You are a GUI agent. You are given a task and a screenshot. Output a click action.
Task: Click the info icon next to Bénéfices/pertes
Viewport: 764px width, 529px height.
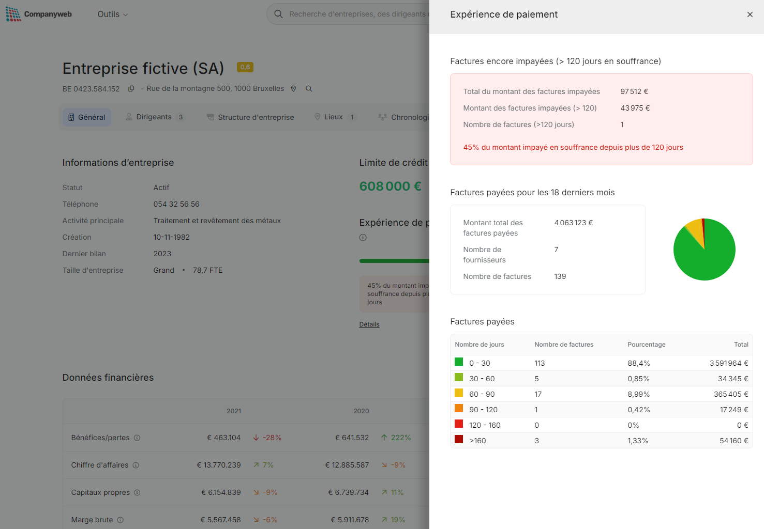click(x=137, y=438)
